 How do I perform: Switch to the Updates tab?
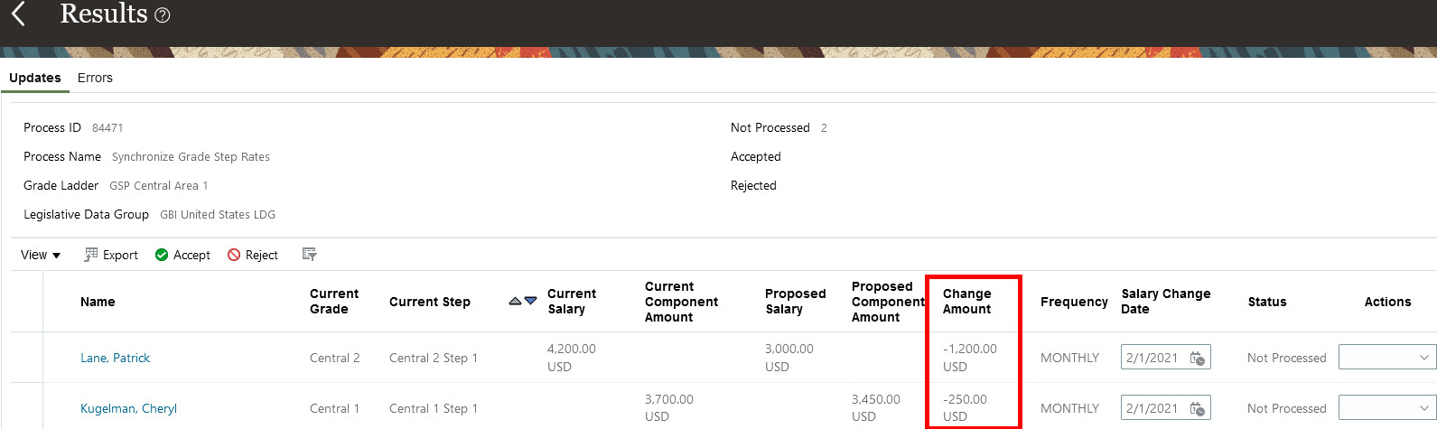[35, 78]
